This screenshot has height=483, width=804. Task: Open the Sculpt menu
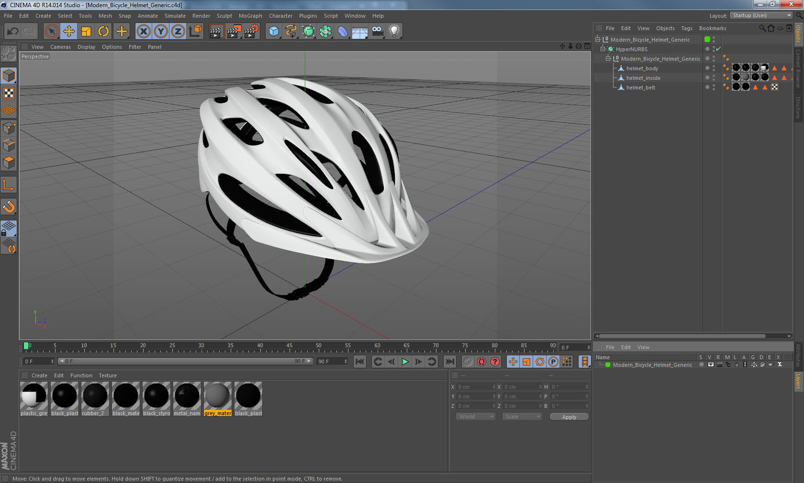click(x=224, y=16)
